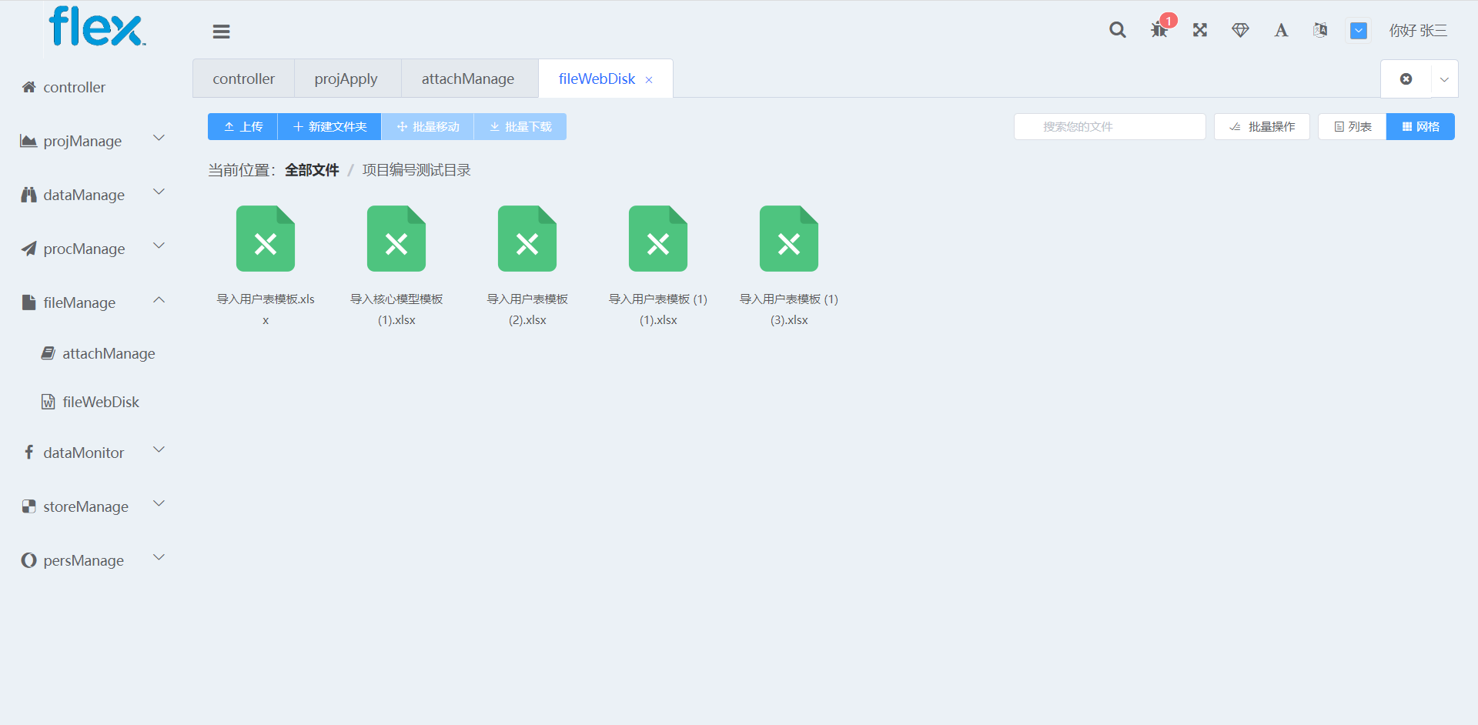Screen dimensions: 1478x725
Task: Expand the procManage chevron
Action: point(159,246)
